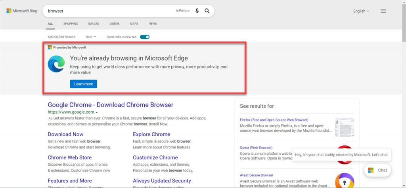The width and height of the screenshot is (406, 188).
Task: Click the Microsoft Edge logo in promo
Action: point(56,64)
